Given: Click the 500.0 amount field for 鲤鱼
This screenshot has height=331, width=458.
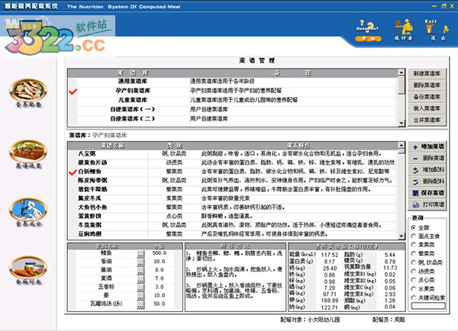Looking at the screenshot, I should 160,252.
